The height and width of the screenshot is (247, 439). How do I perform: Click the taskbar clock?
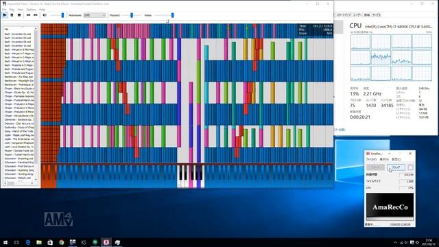point(429,242)
